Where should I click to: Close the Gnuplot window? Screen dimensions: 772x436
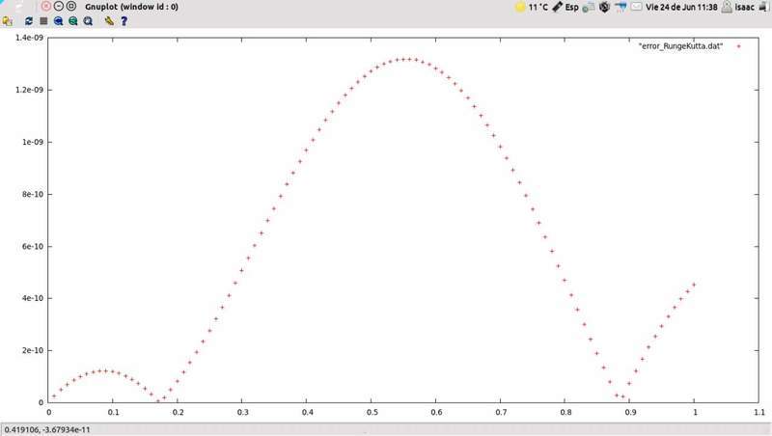coord(46,7)
